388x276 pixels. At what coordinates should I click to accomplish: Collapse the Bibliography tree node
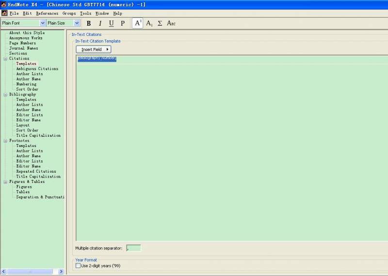pyautogui.click(x=5, y=95)
